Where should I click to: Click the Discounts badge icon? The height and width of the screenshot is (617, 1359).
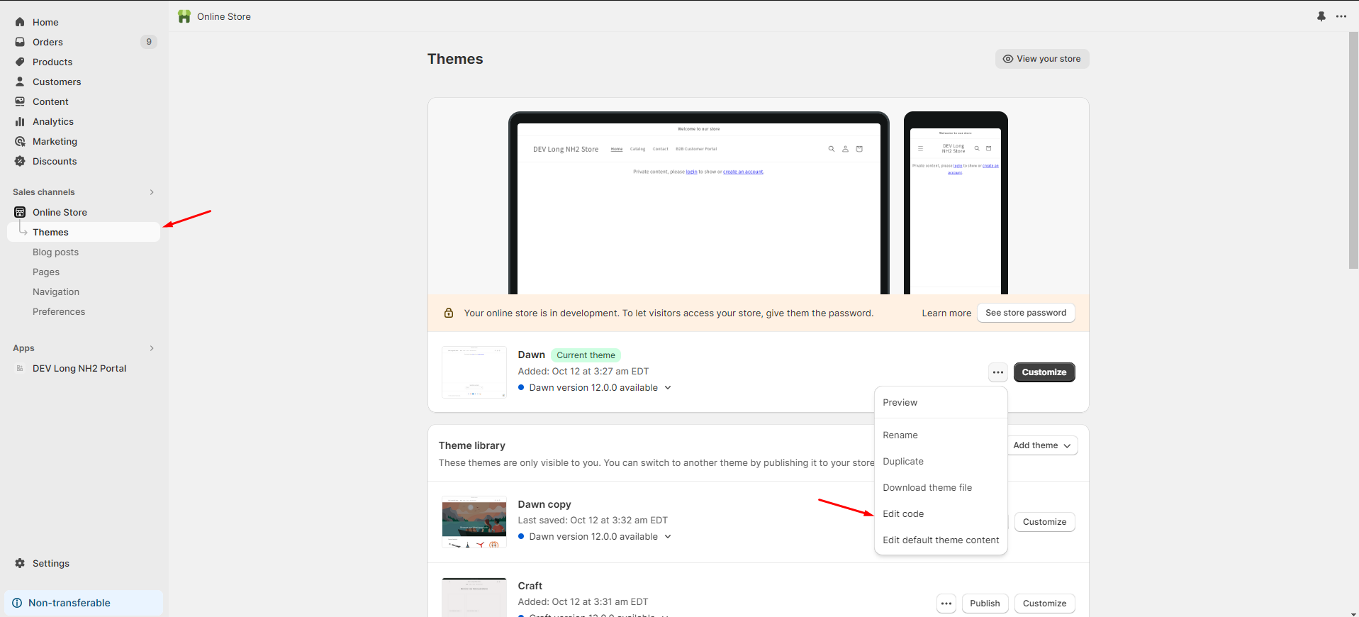coord(20,161)
